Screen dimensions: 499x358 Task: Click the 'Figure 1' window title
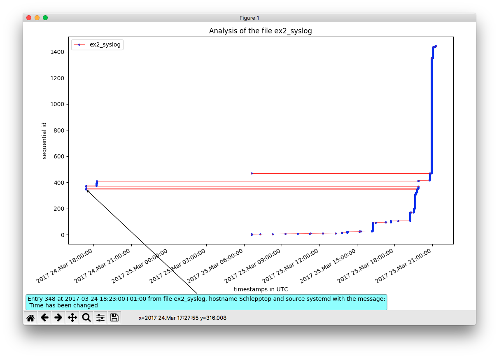tap(249, 18)
